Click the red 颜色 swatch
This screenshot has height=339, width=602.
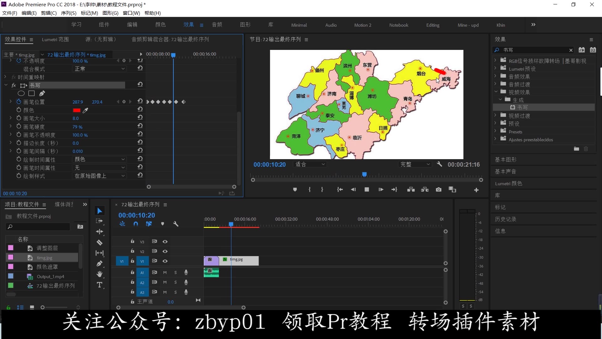tap(77, 110)
